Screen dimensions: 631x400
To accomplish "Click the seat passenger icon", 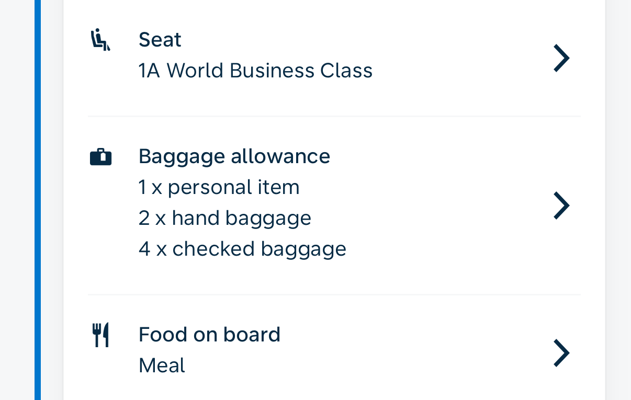I will click(x=100, y=40).
